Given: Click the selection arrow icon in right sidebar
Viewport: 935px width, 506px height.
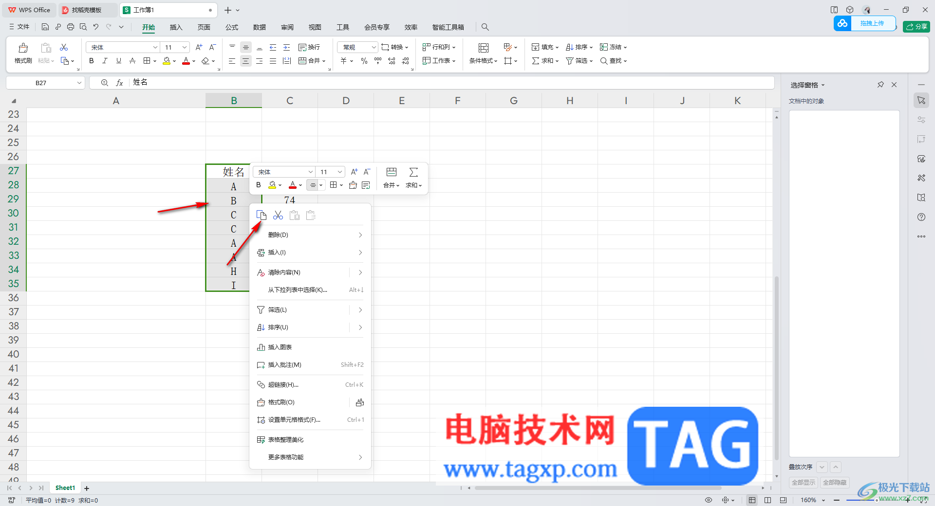Looking at the screenshot, I should (x=921, y=100).
